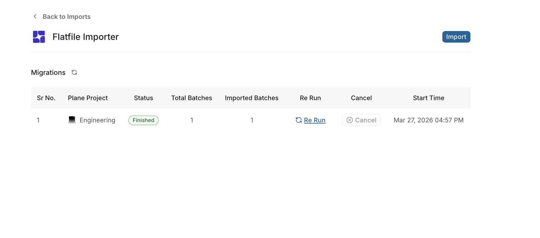Click the X circle icon in Cancel
The height and width of the screenshot is (238, 540).
pos(350,120)
